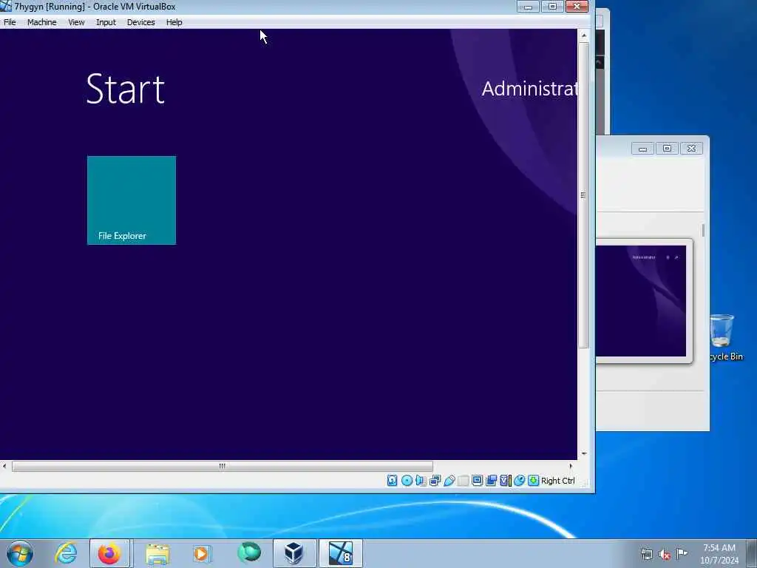Image resolution: width=757 pixels, height=568 pixels.
Task: Click the greyed shared folders status icon
Action: click(x=463, y=481)
